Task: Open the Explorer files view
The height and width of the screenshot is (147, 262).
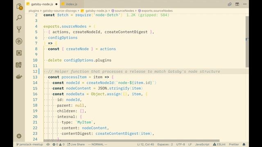Action: (x=19, y=7)
